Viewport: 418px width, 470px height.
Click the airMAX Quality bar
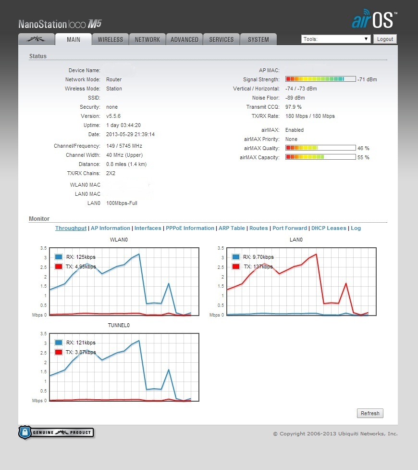coord(320,148)
